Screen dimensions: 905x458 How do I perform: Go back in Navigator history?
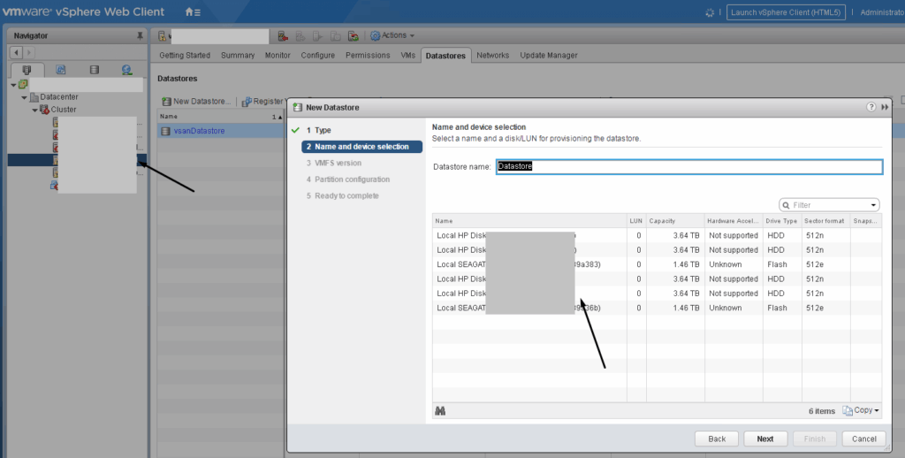click(16, 52)
